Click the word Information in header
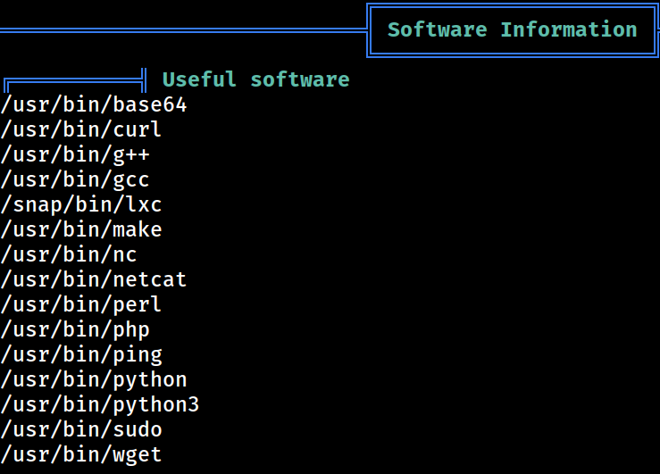Screen dimensions: 660x474 [569, 29]
